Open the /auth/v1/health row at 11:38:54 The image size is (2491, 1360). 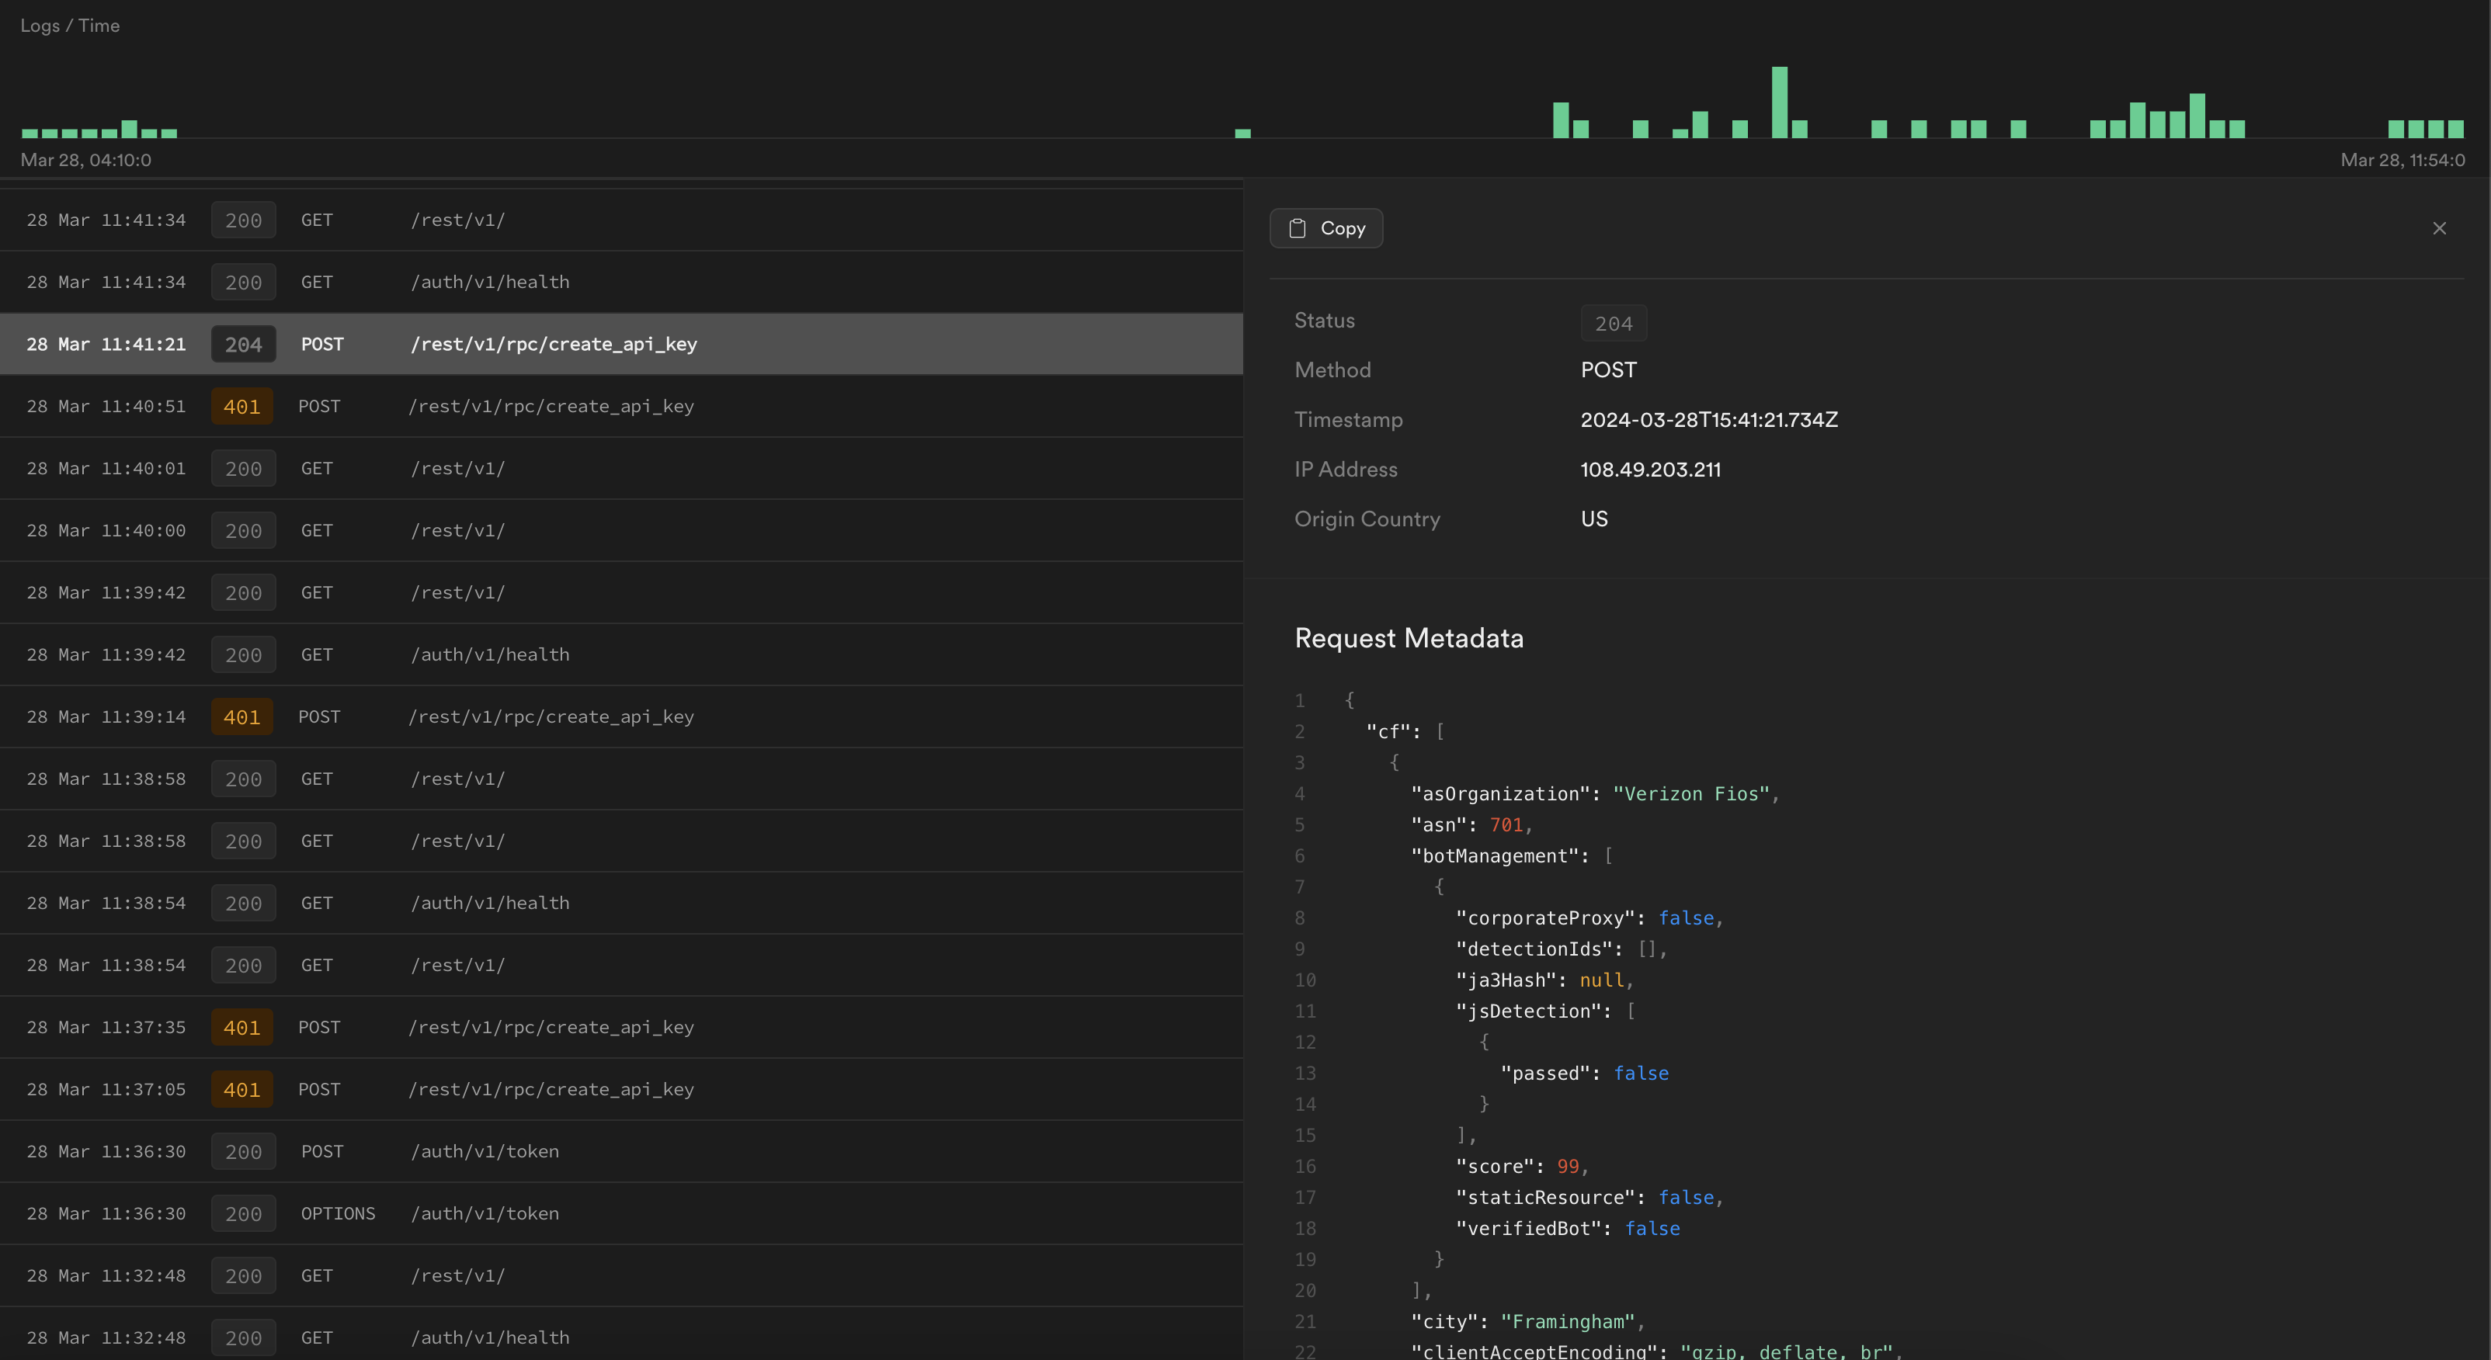point(621,903)
